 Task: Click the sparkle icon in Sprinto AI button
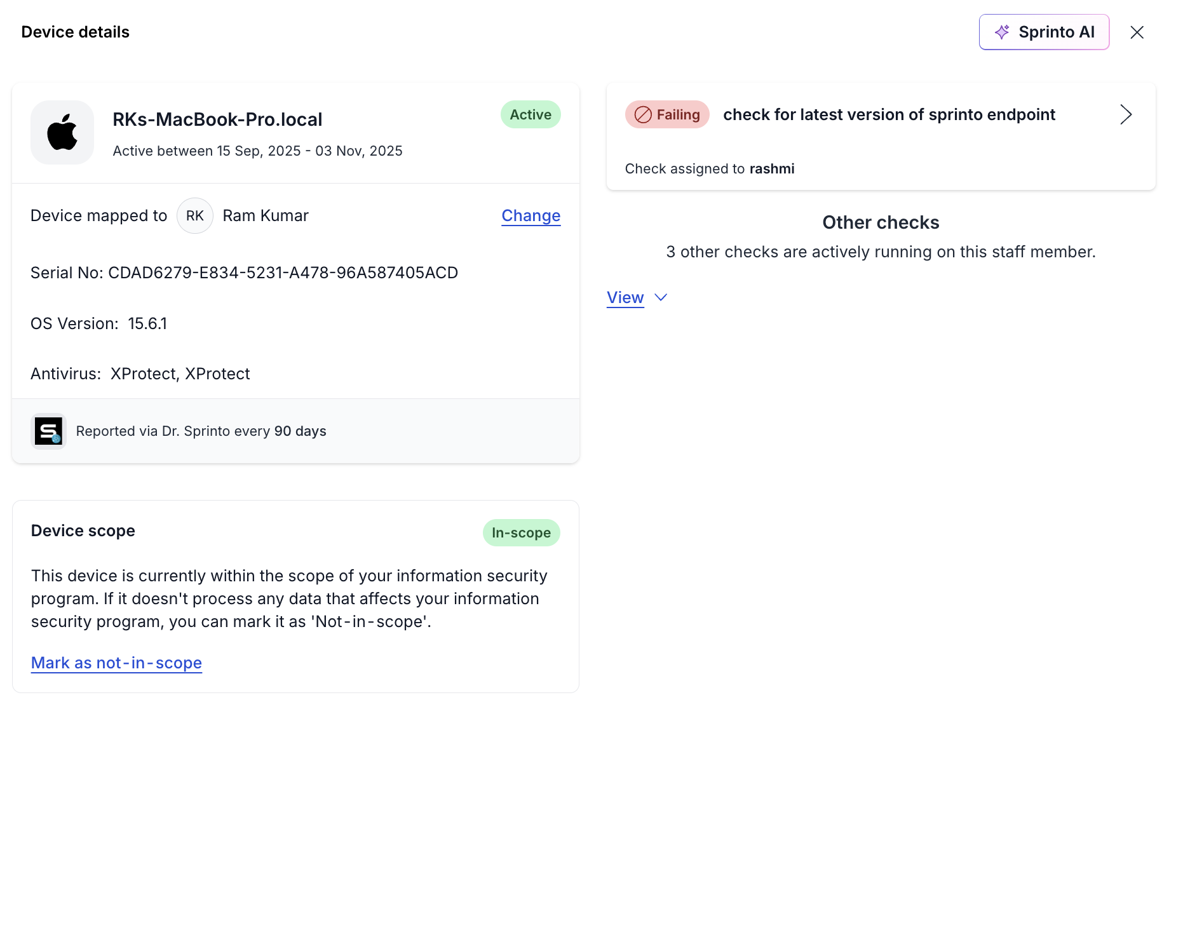[x=1002, y=32]
